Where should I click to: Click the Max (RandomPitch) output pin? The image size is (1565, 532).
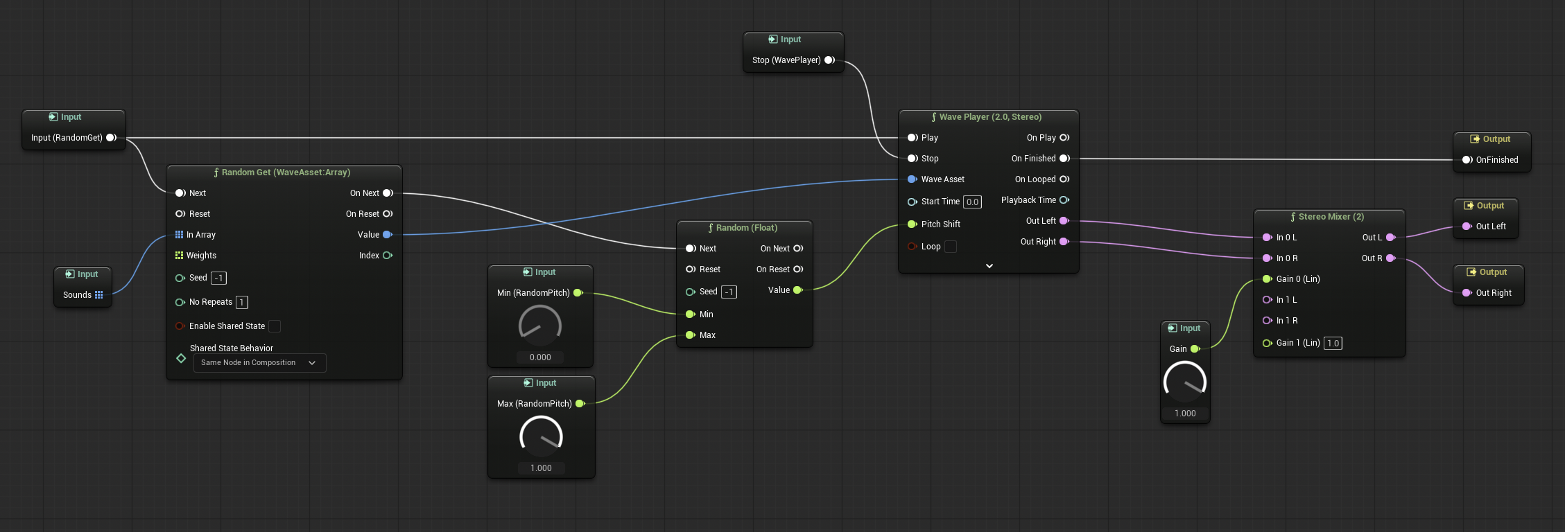(580, 404)
